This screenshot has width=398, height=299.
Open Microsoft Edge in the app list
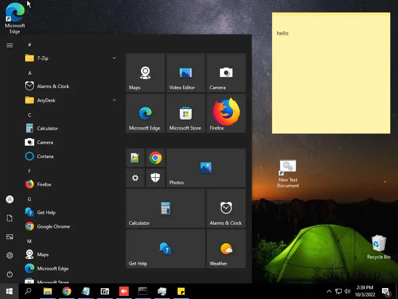pos(71,269)
